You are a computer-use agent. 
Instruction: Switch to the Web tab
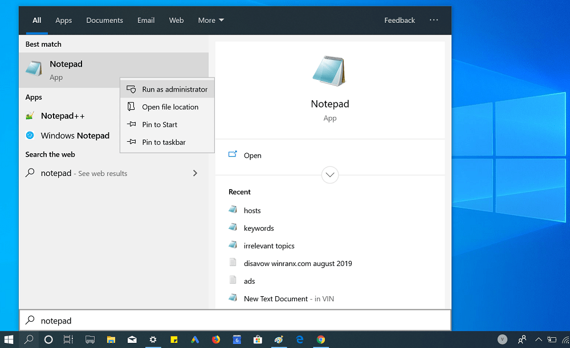[176, 21]
